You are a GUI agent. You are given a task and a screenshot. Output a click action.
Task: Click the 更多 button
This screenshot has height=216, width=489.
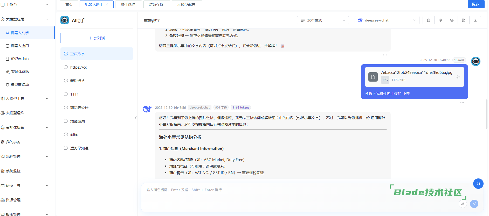[x=476, y=4]
